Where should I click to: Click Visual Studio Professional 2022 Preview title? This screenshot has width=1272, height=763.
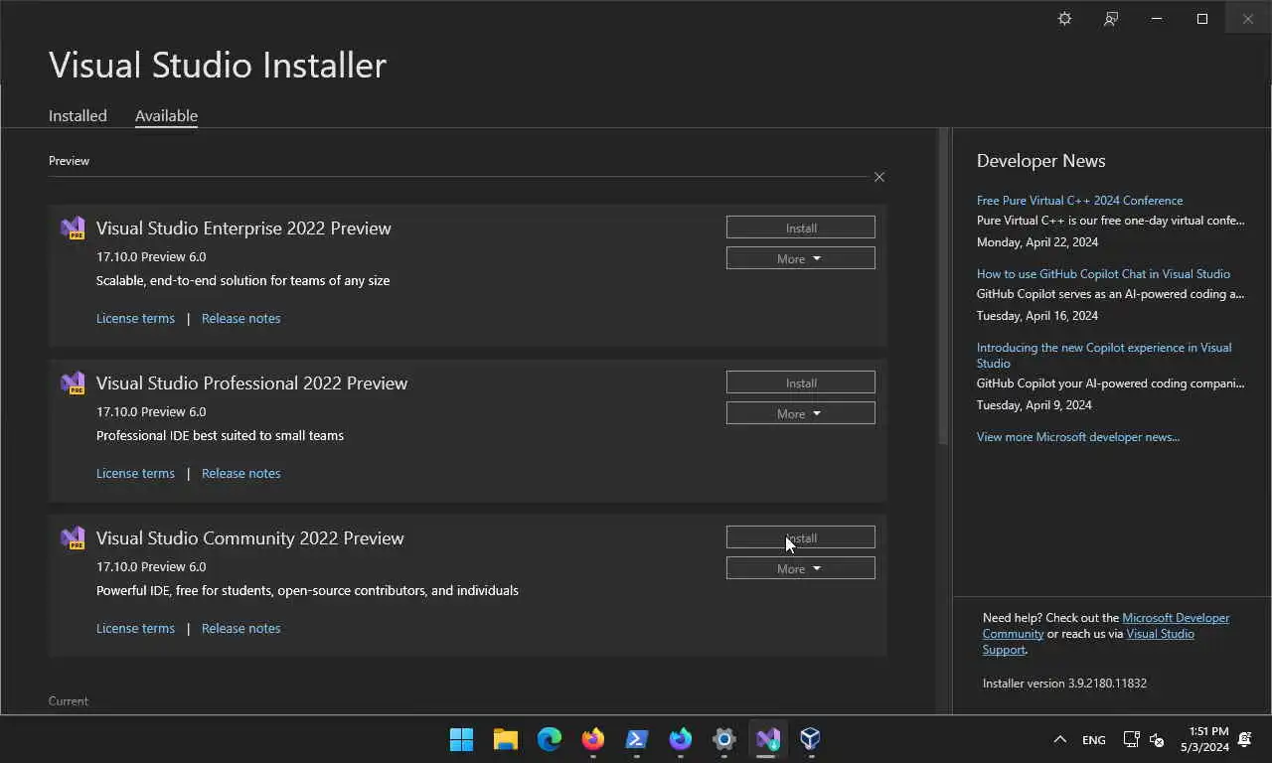tap(251, 382)
